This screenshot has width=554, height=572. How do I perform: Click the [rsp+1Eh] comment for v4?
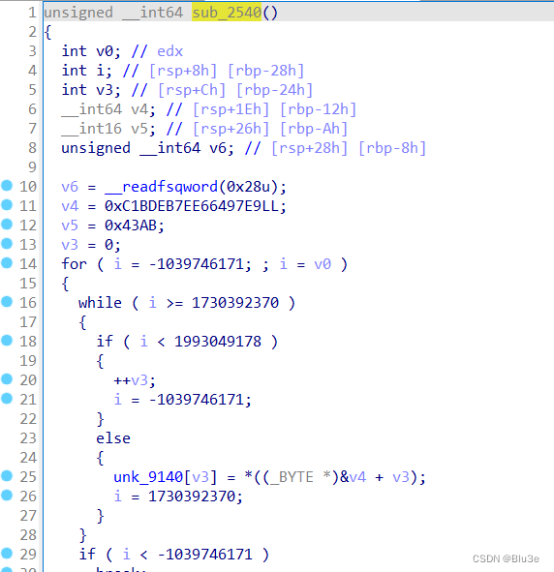tap(231, 109)
